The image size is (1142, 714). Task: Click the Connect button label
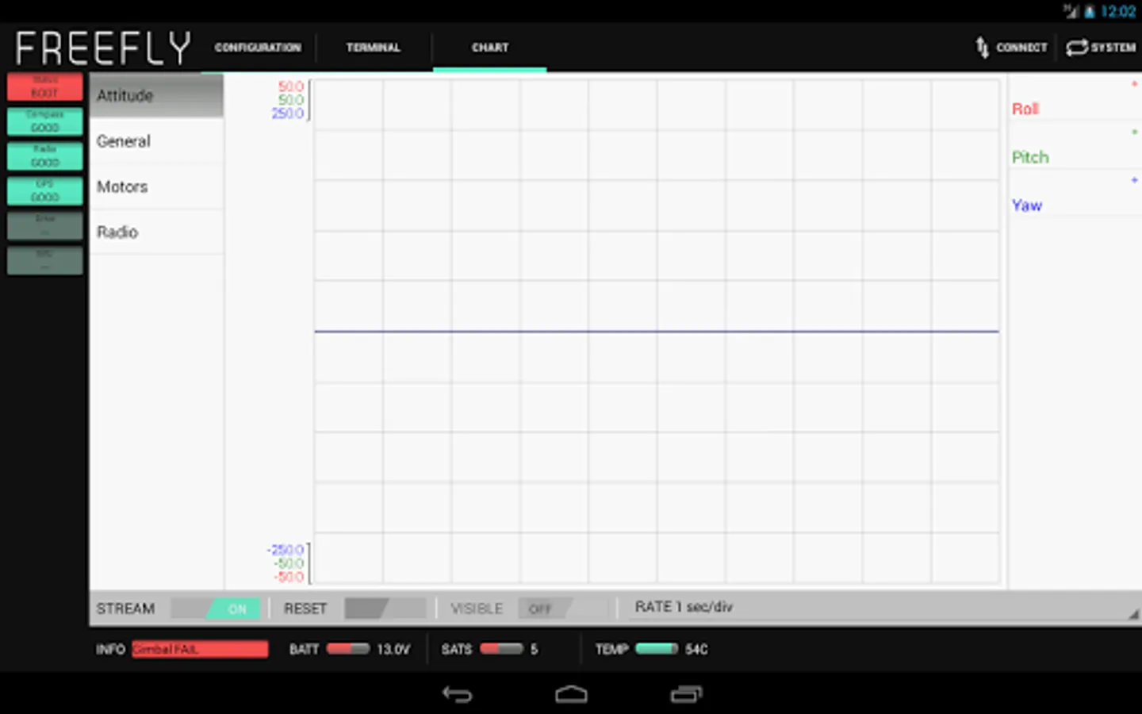[x=1021, y=48]
